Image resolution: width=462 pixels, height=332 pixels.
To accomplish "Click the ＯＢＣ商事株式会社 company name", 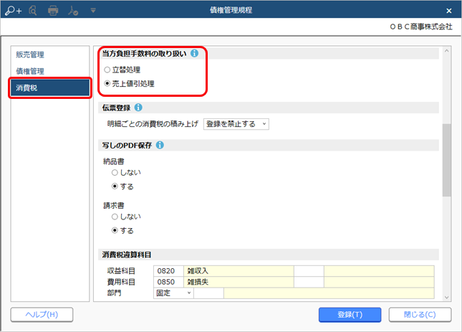I will pos(421,27).
